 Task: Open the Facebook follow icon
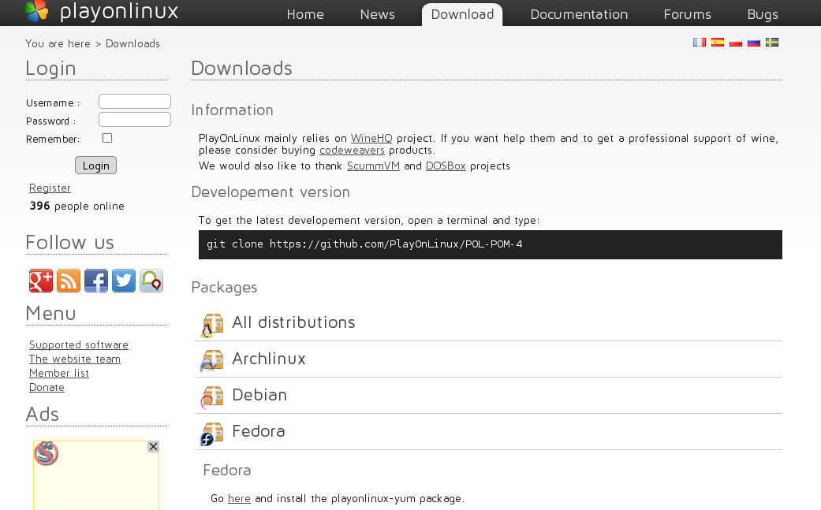[96, 281]
